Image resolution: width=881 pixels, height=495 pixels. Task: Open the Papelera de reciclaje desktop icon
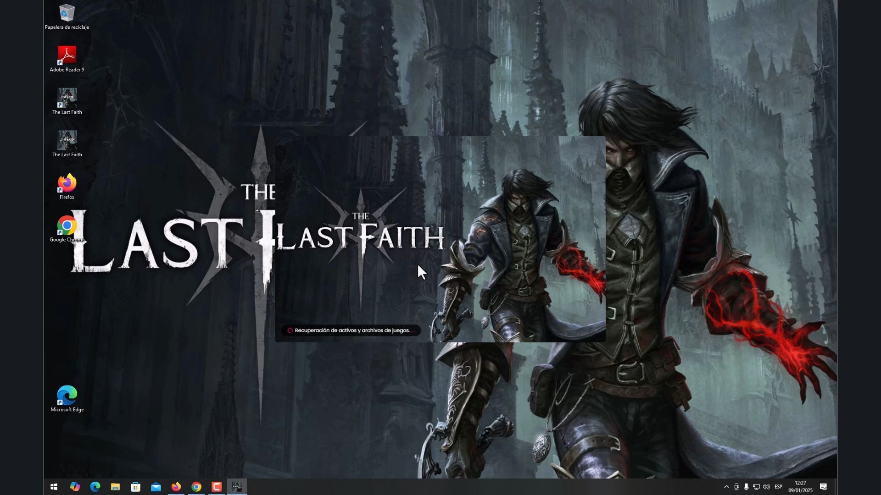click(67, 17)
